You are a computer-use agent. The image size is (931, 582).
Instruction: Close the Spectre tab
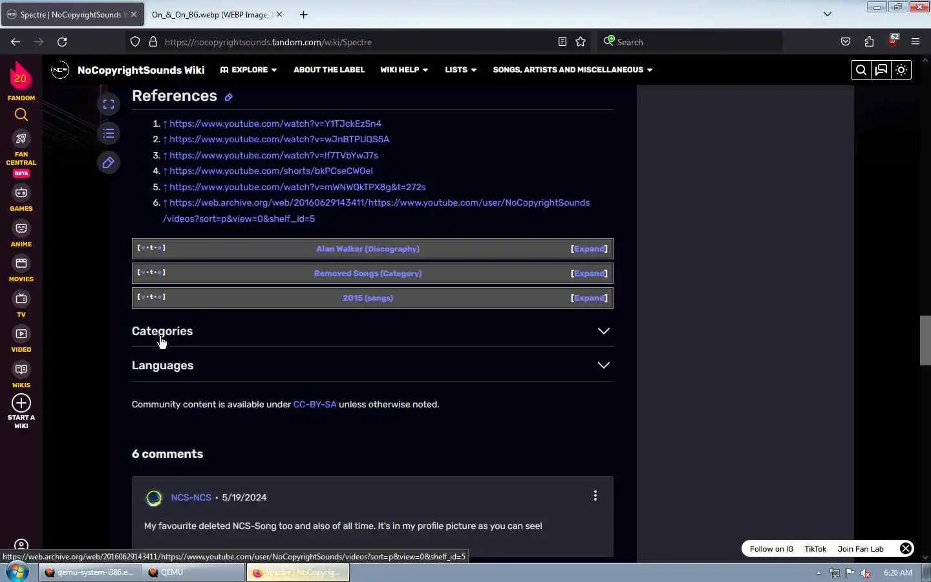pos(133,14)
